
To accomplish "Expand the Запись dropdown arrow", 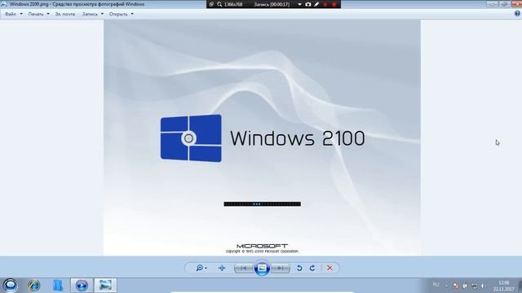I will pyautogui.click(x=102, y=14).
